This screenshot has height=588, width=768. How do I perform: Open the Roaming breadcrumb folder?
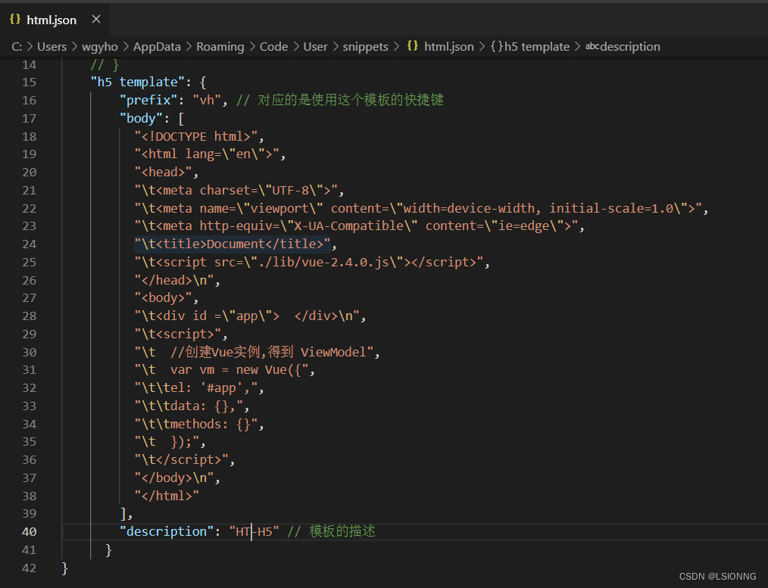[220, 46]
